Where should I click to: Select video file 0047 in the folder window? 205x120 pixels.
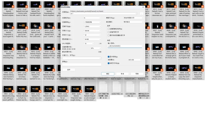tap(22, 72)
